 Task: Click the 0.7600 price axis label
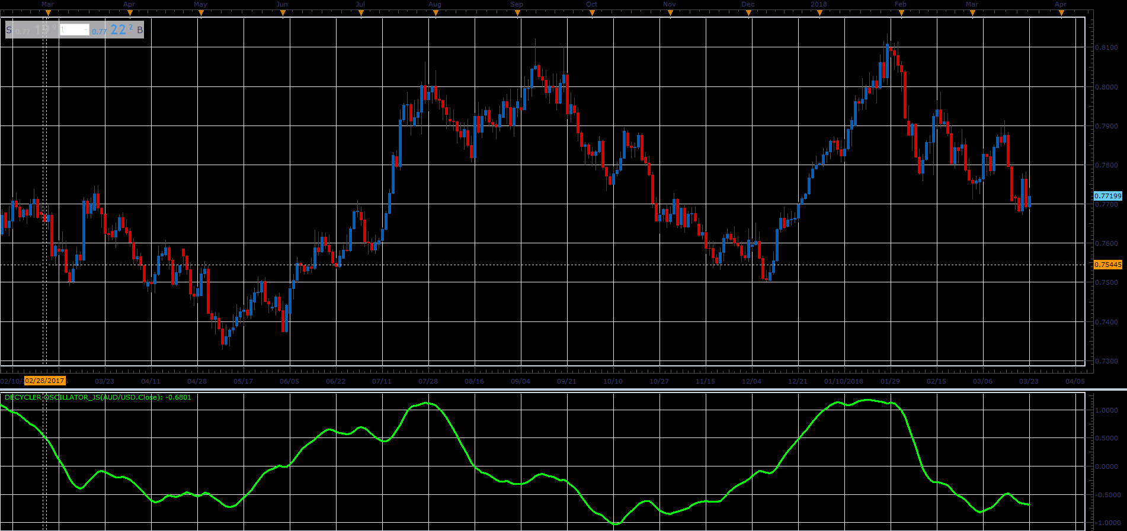pyautogui.click(x=1106, y=243)
